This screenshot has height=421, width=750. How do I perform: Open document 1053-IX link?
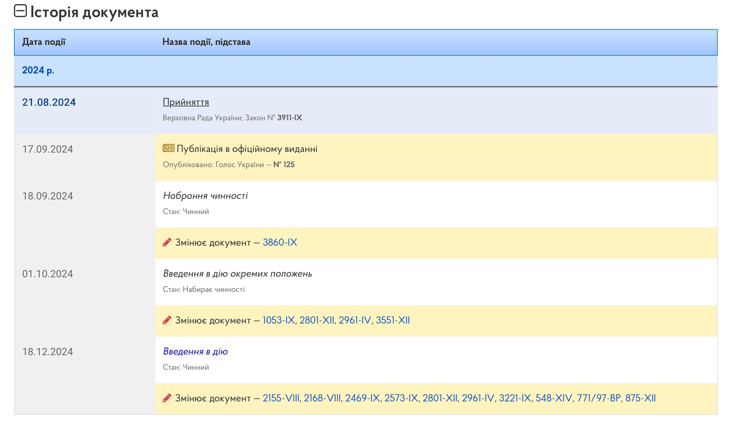pyautogui.click(x=278, y=320)
